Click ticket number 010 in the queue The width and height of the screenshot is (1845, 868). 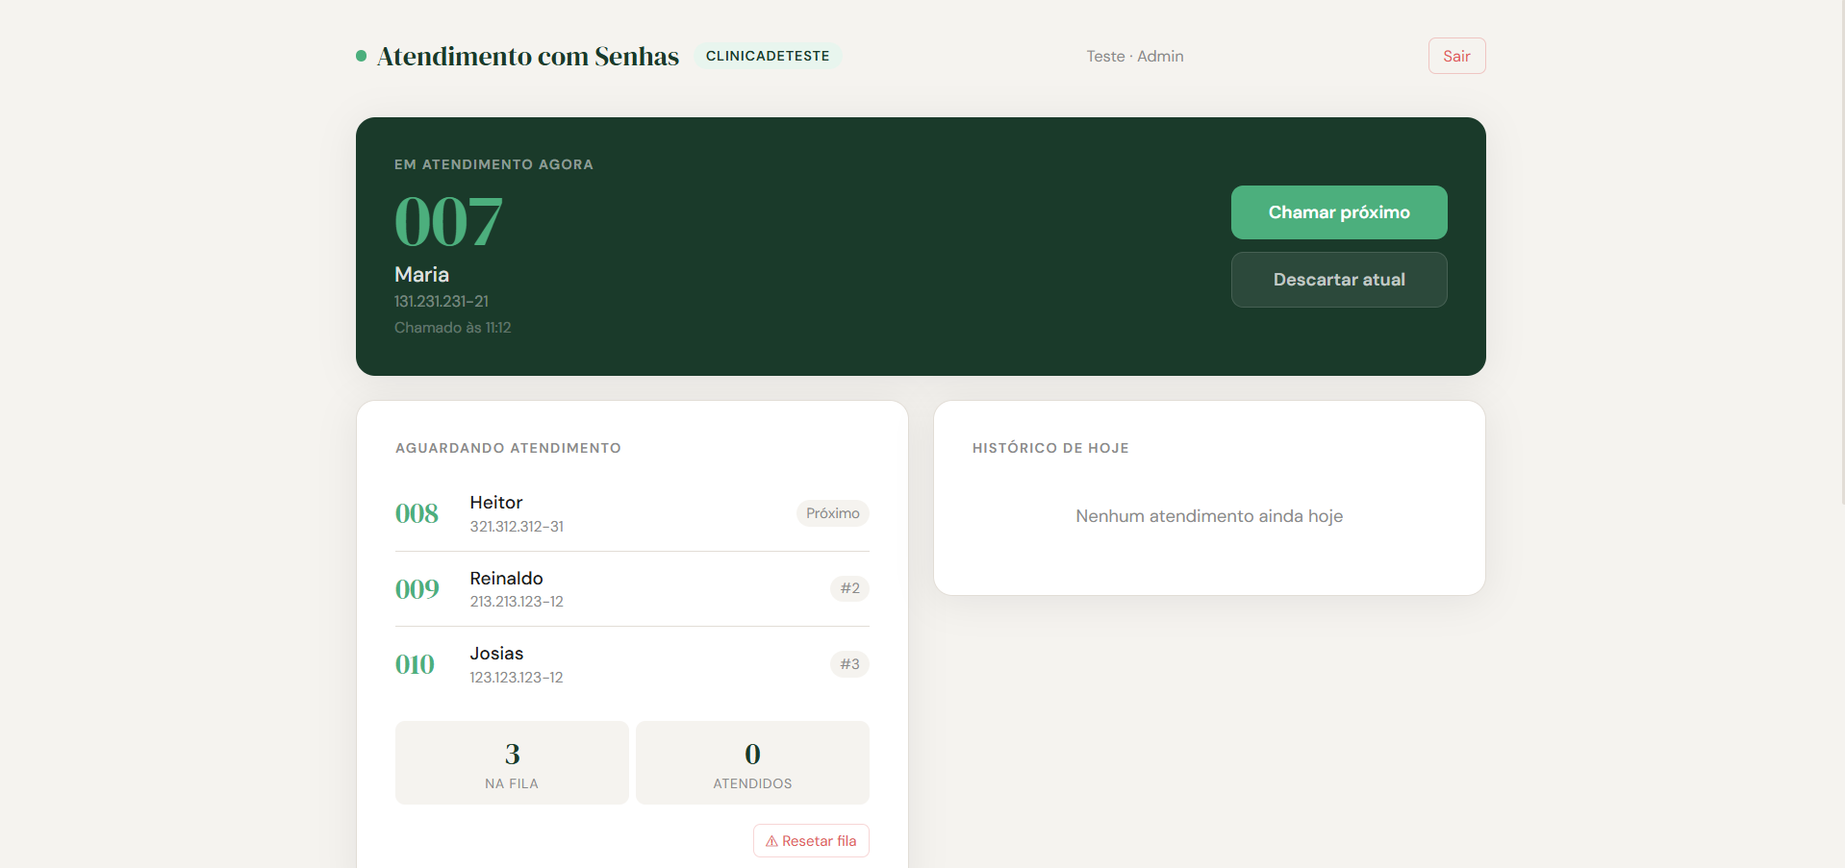(x=415, y=665)
